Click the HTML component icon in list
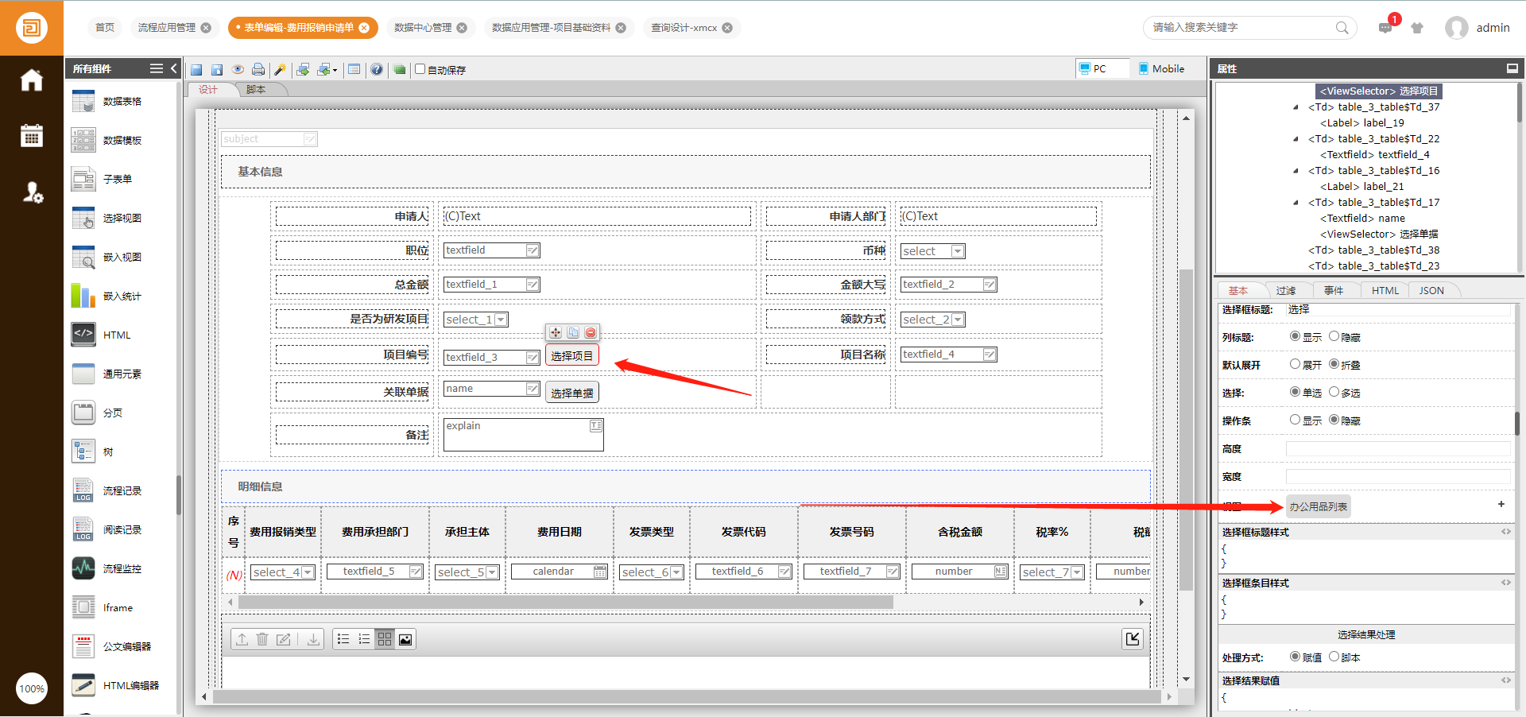This screenshot has height=717, width=1526. pos(83,334)
